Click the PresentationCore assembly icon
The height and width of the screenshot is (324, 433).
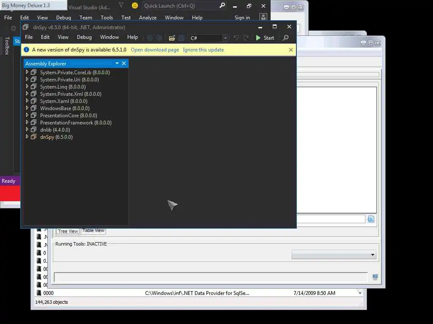[x=34, y=115]
